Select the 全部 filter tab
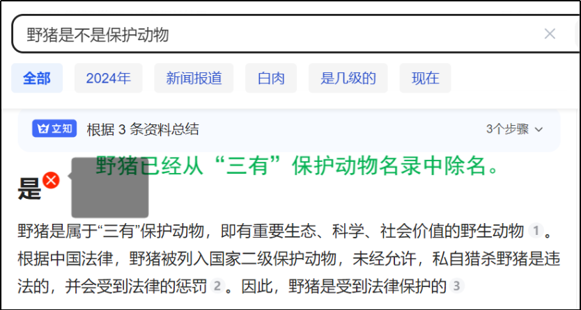This screenshot has width=581, height=310. [37, 78]
